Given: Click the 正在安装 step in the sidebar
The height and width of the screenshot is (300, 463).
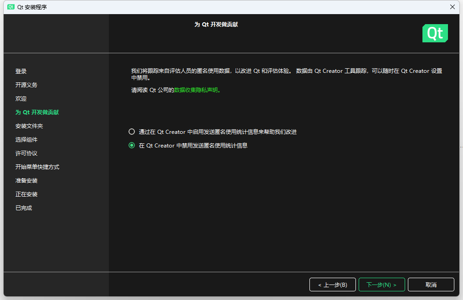Looking at the screenshot, I should (26, 194).
